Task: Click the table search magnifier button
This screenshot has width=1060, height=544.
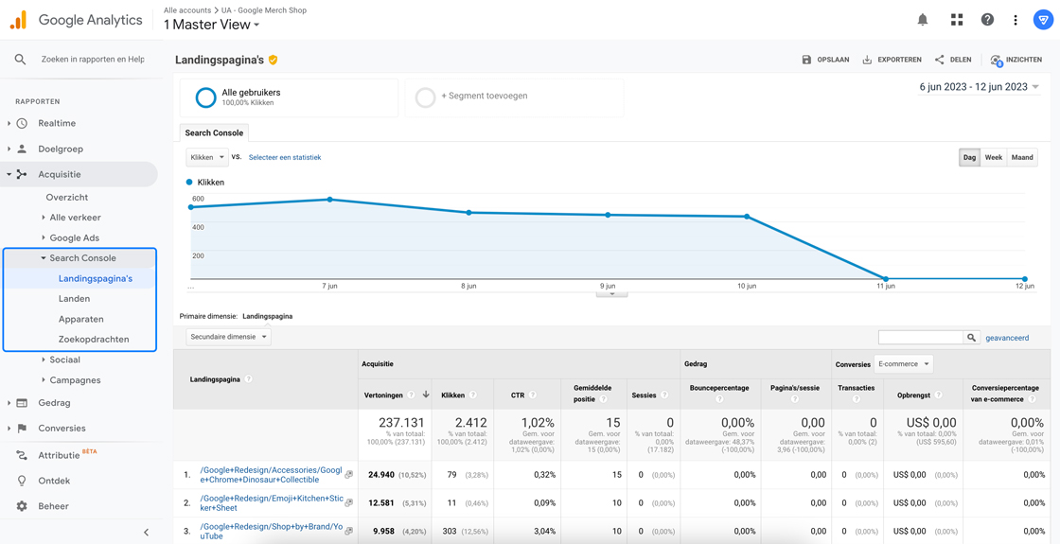Action: point(971,337)
